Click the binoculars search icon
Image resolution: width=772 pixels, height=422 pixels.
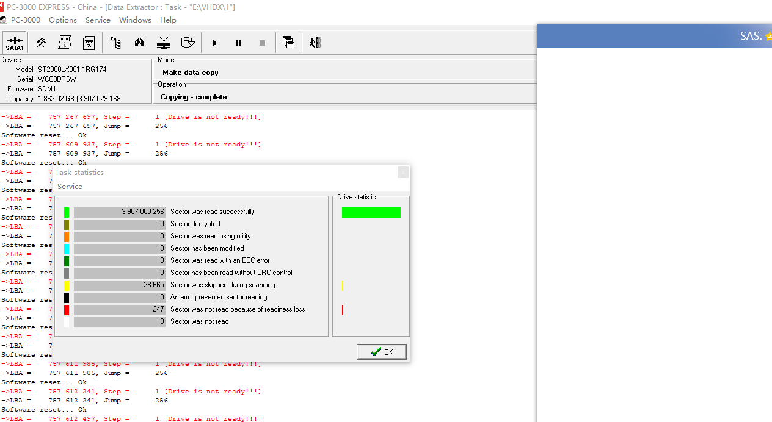pos(139,43)
